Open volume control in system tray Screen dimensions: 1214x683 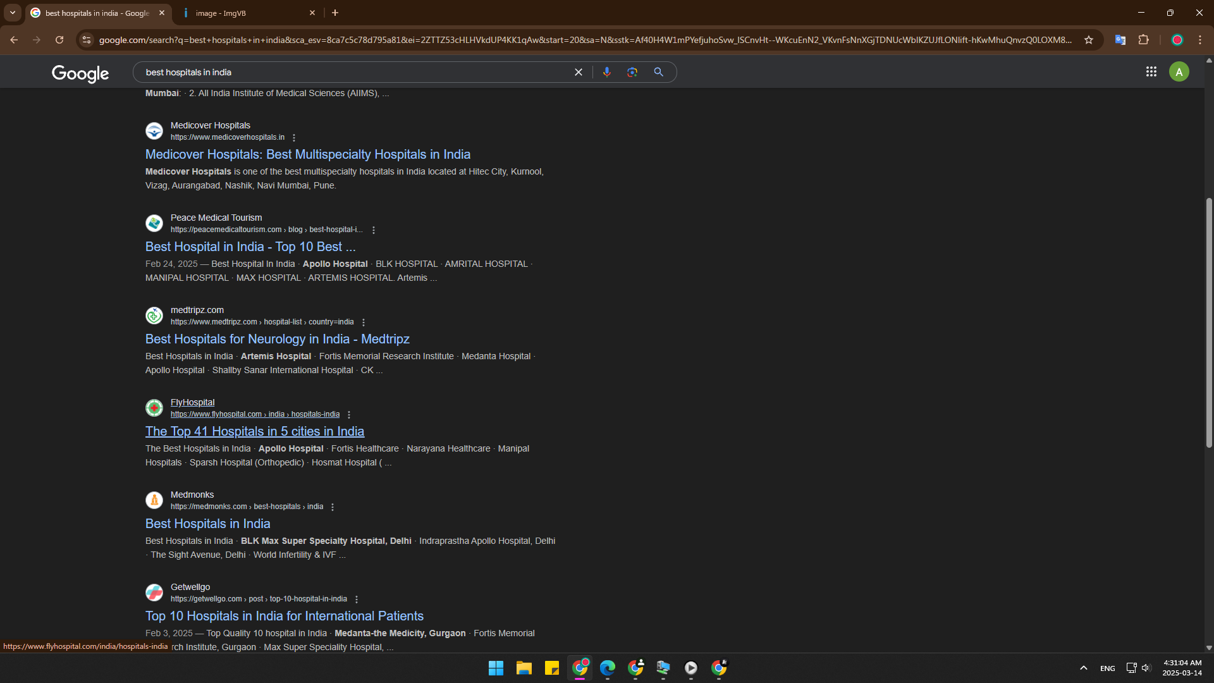pyautogui.click(x=1146, y=668)
